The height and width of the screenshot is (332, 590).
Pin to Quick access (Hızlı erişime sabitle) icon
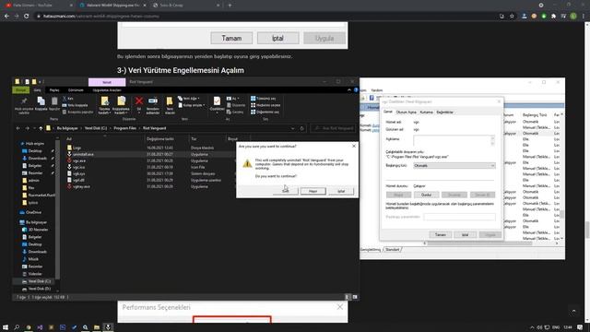24,101
